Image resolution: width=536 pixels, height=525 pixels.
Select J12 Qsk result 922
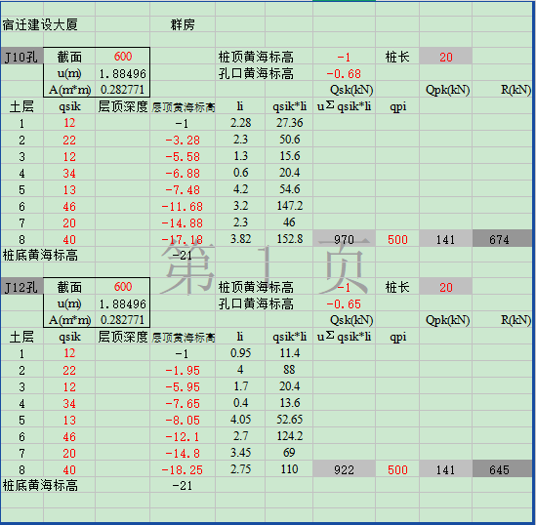pyautogui.click(x=344, y=469)
